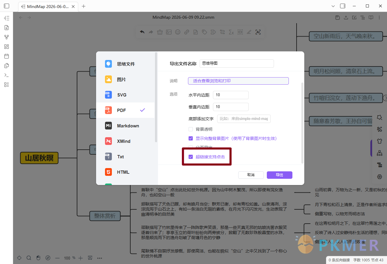Uncheck 超链接支持点击 option

pyautogui.click(x=191, y=157)
